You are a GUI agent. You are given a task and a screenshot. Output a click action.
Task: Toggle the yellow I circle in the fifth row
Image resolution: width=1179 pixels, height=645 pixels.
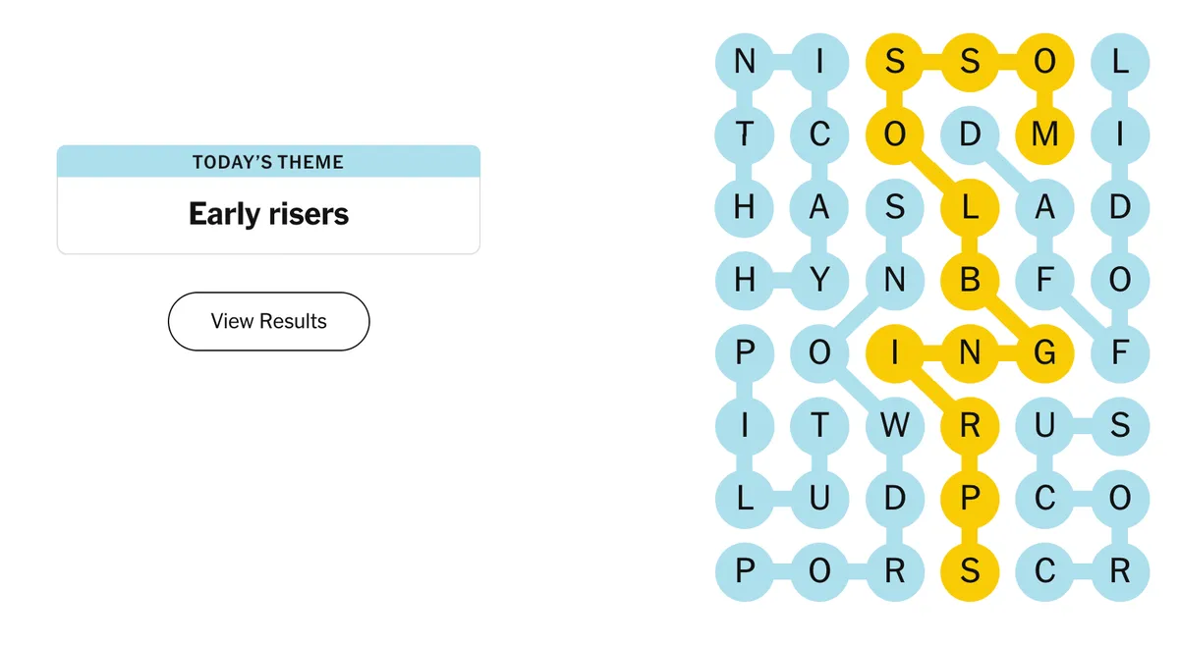tap(895, 353)
